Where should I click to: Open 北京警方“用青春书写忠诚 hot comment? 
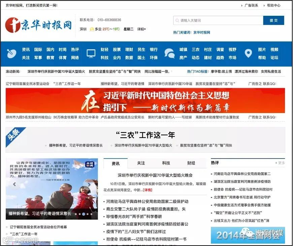click(242, 197)
